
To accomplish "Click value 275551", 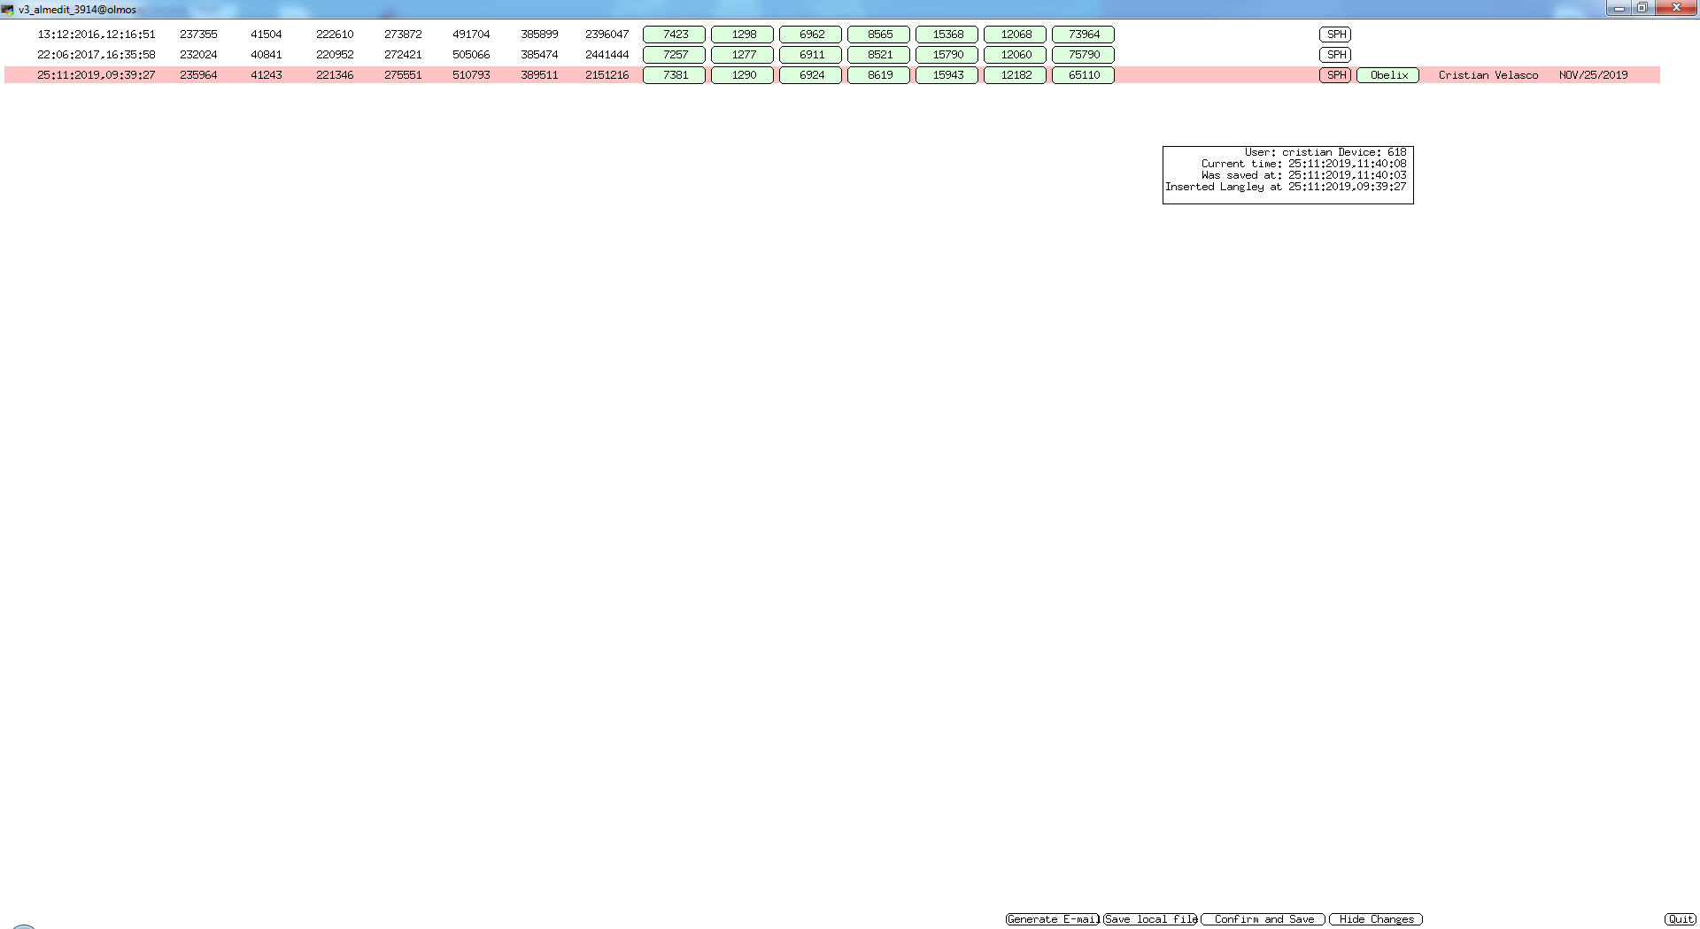I will coord(403,75).
